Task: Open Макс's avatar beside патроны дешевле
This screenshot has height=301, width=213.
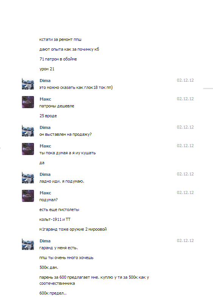Action: pyautogui.click(x=28, y=102)
